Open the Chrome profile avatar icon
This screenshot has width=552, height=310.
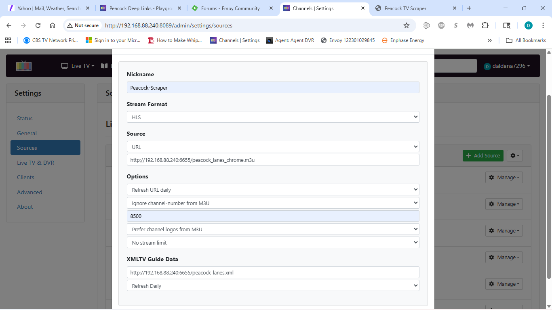coord(528,25)
